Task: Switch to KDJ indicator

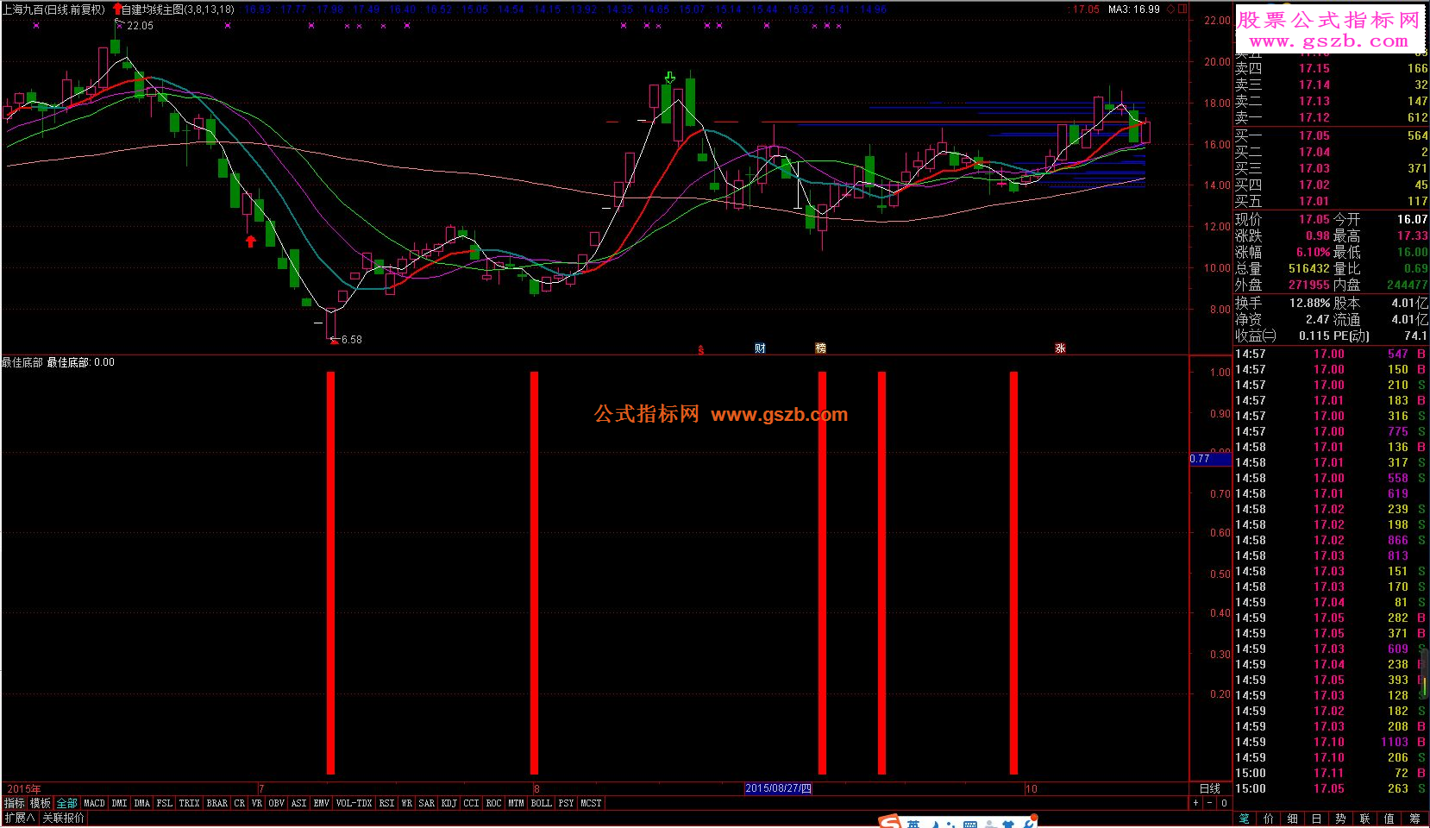Action: coord(448,803)
